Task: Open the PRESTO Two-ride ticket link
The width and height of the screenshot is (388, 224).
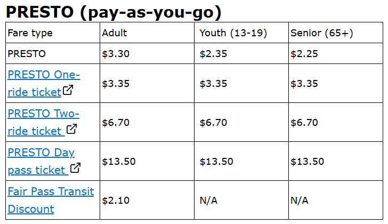Action: click(43, 114)
